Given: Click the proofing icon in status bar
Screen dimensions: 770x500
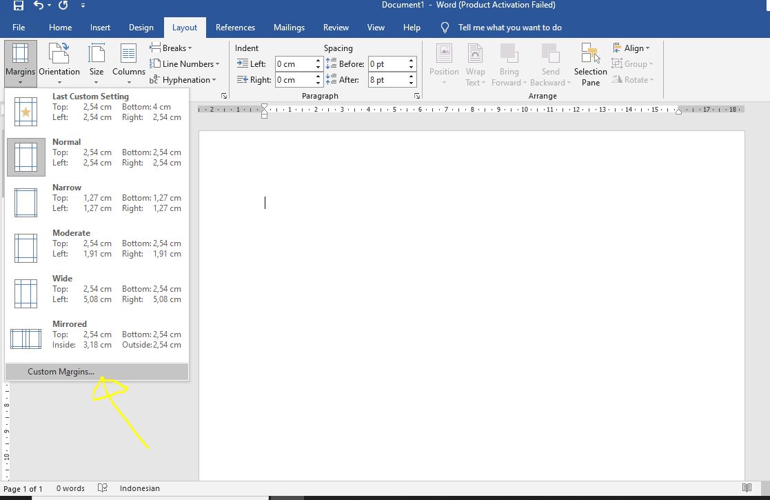Looking at the screenshot, I should pos(103,488).
